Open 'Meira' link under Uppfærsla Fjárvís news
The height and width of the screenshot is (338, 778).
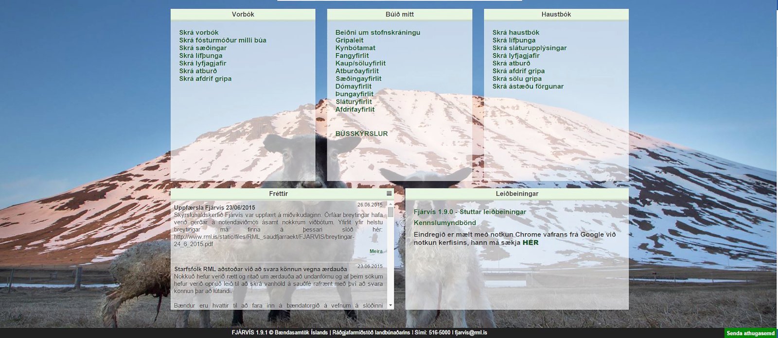(x=376, y=252)
